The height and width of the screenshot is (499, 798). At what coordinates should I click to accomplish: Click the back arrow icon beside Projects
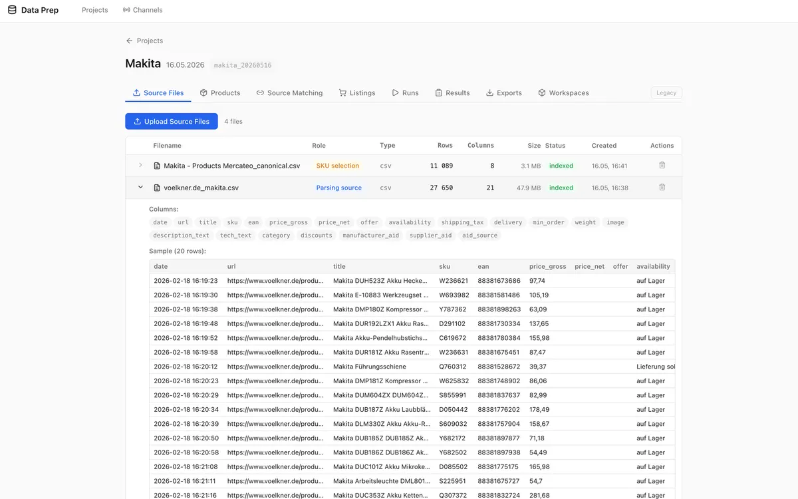pos(130,41)
